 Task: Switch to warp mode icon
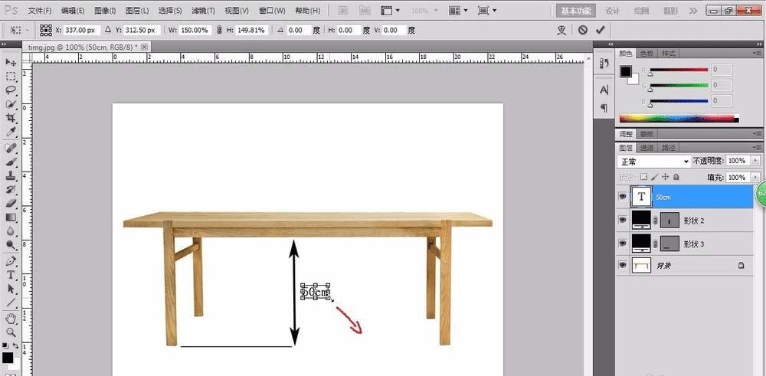tap(561, 31)
